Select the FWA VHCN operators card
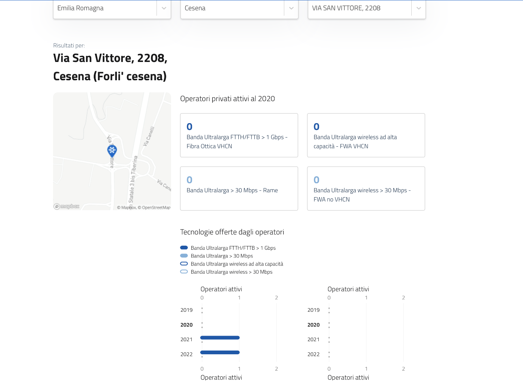The image size is (523, 389). (x=366, y=135)
